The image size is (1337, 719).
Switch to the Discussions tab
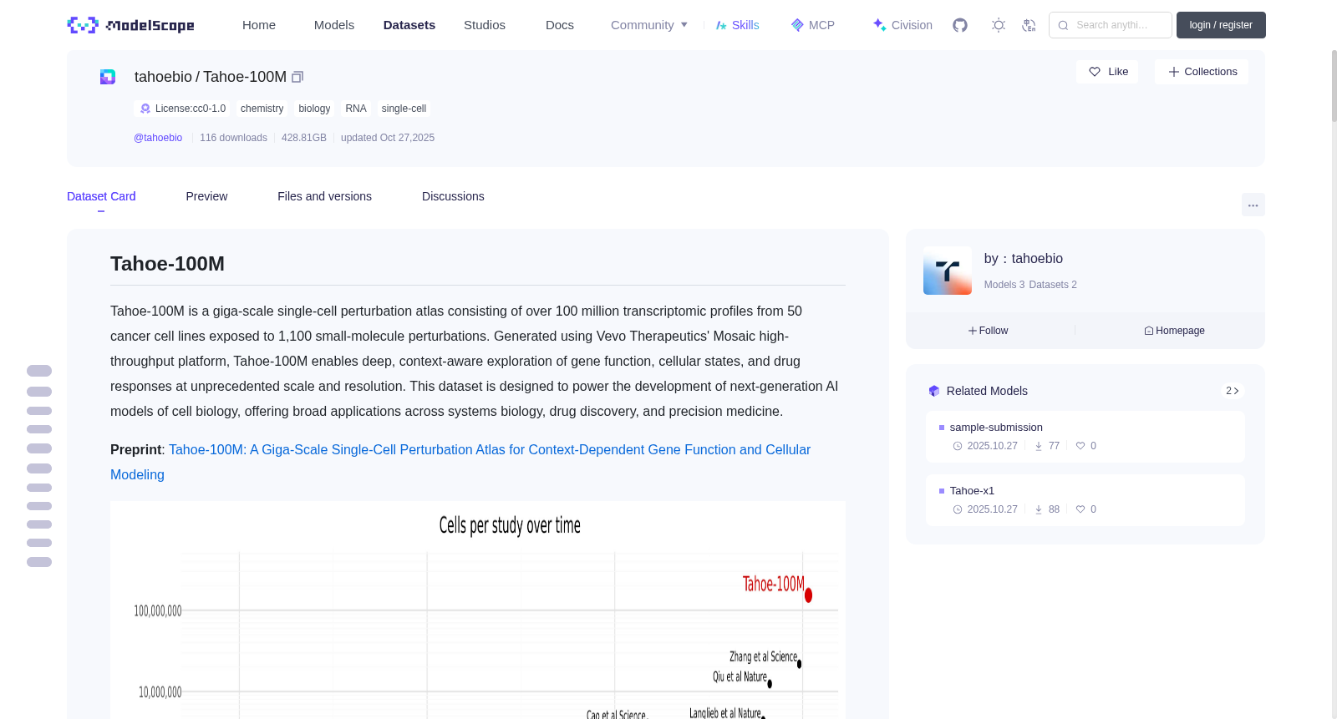(x=453, y=196)
